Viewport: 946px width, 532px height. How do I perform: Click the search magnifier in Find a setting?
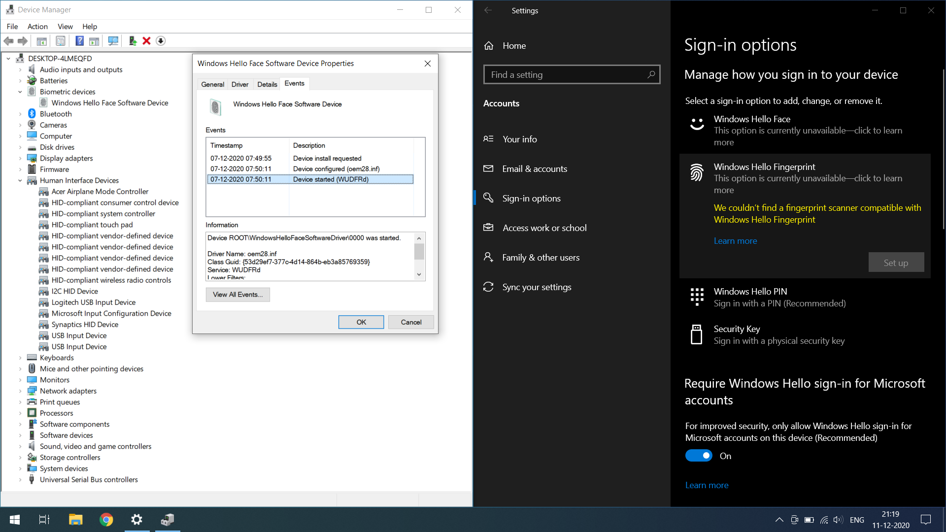[651, 74]
